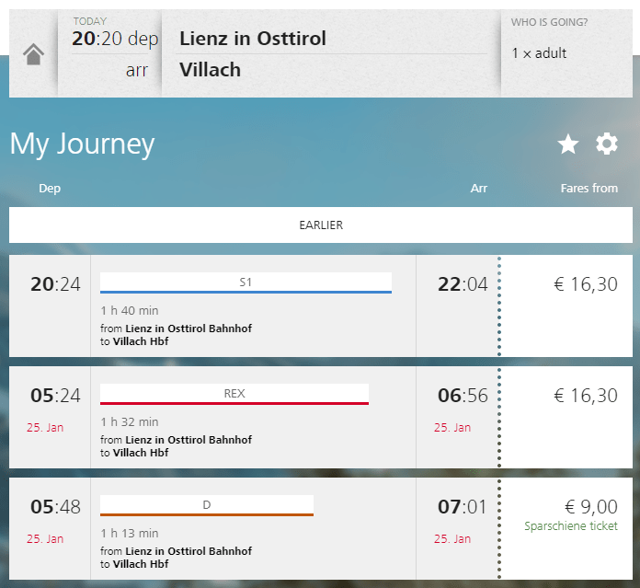Click the orange D train bar
Image resolution: width=640 pixels, height=588 pixels.
(x=207, y=506)
